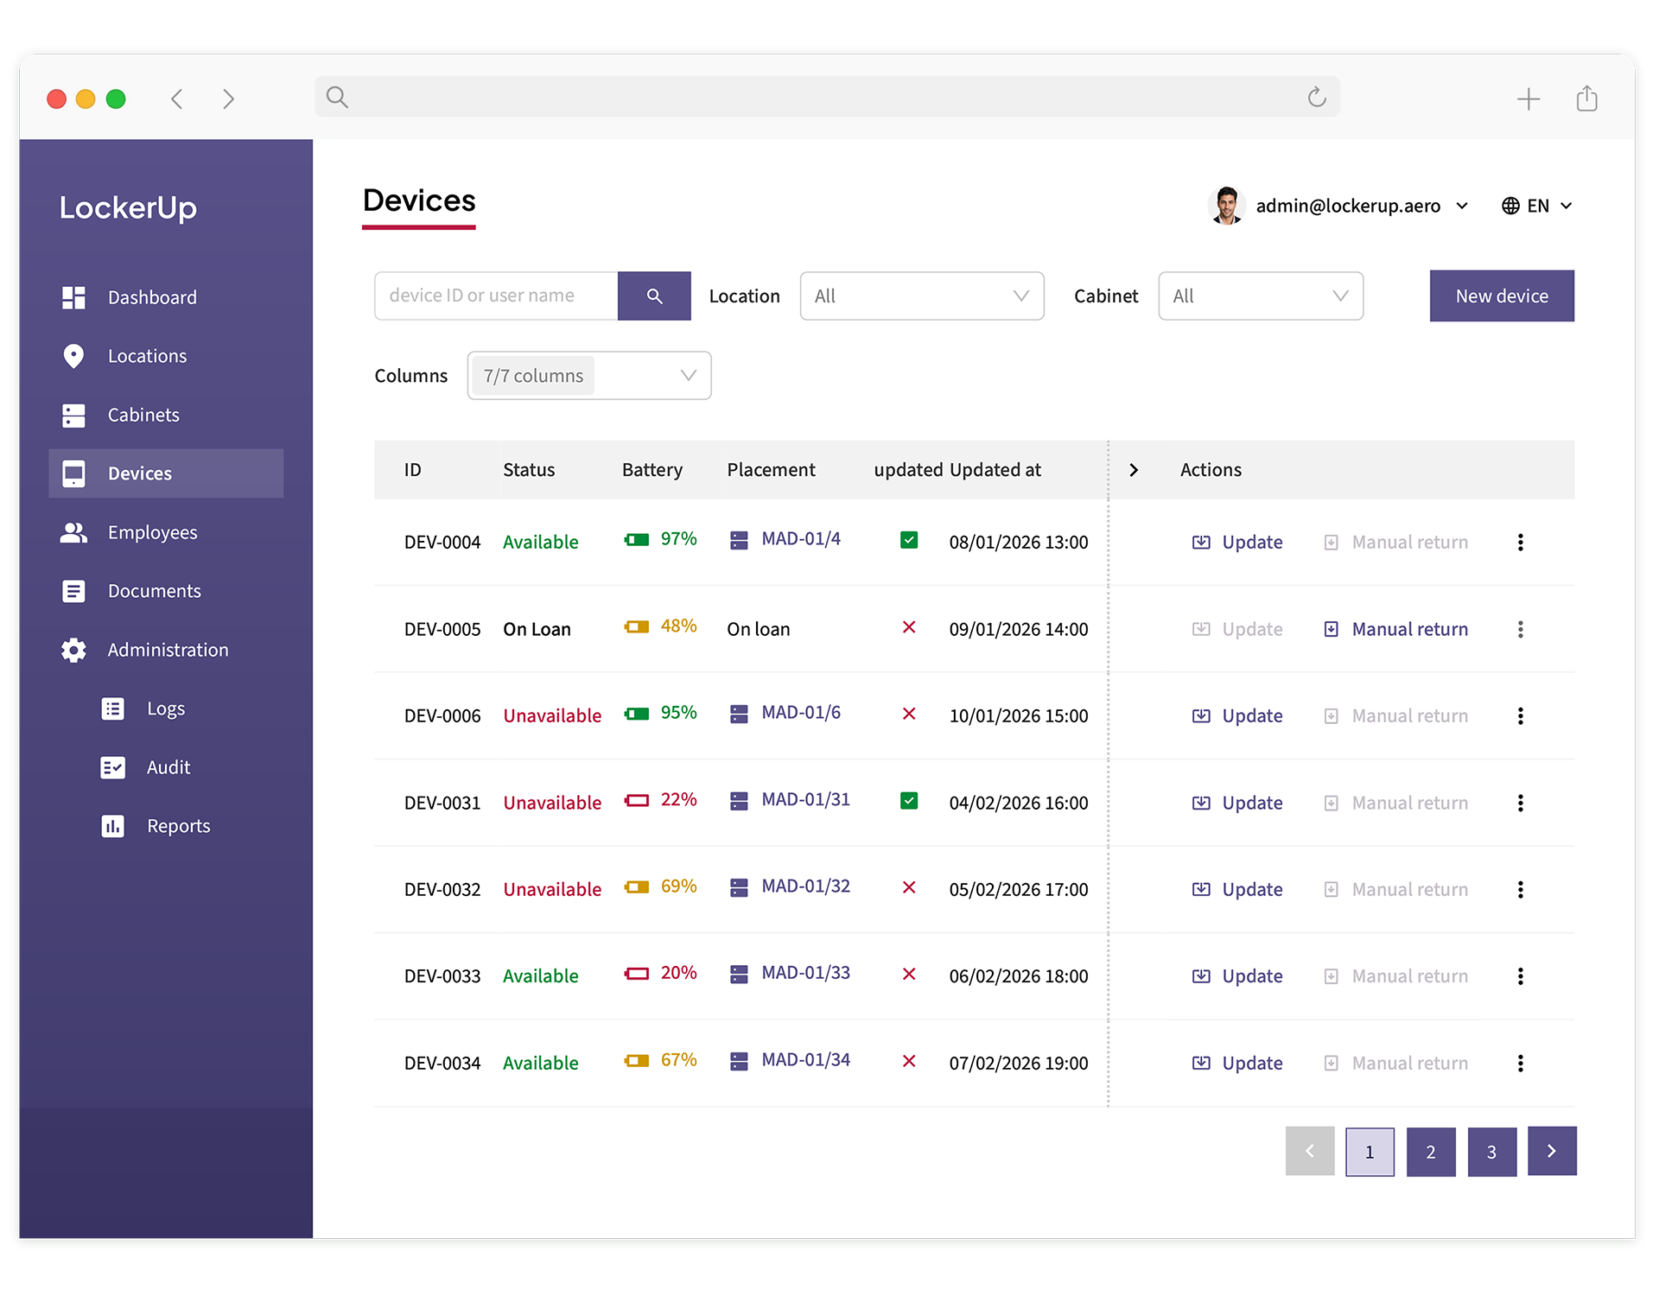The image size is (1659, 1296).
Task: Open the three-dot menu for DEV-0034
Action: coord(1520,1064)
